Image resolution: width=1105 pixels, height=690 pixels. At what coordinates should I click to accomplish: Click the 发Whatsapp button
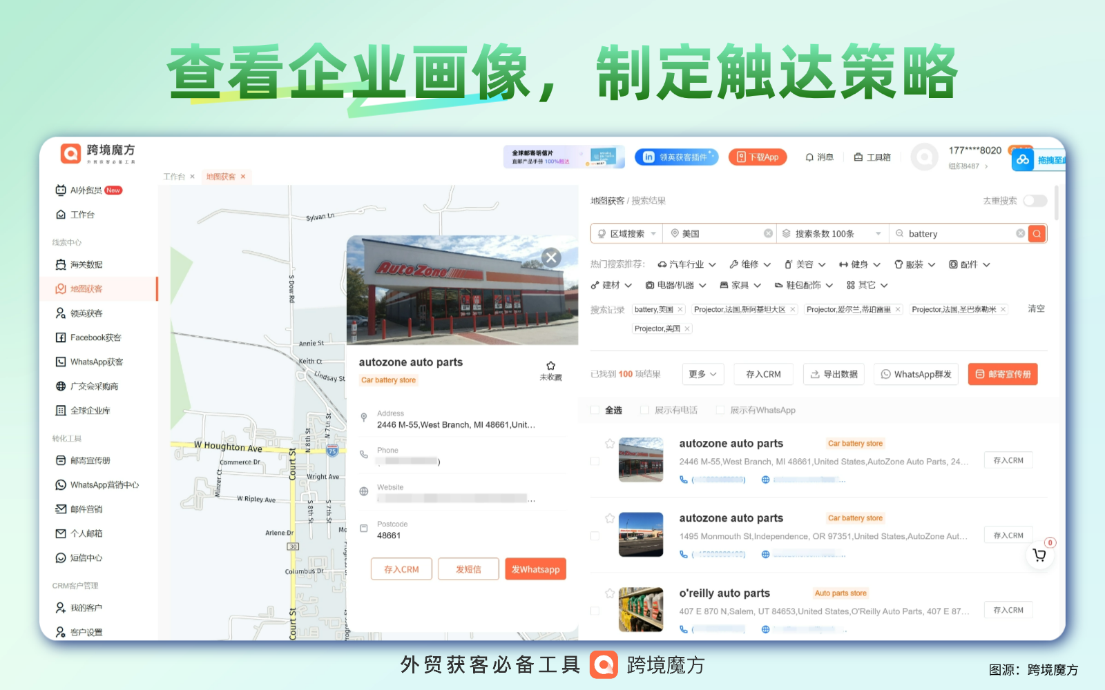pyautogui.click(x=535, y=569)
